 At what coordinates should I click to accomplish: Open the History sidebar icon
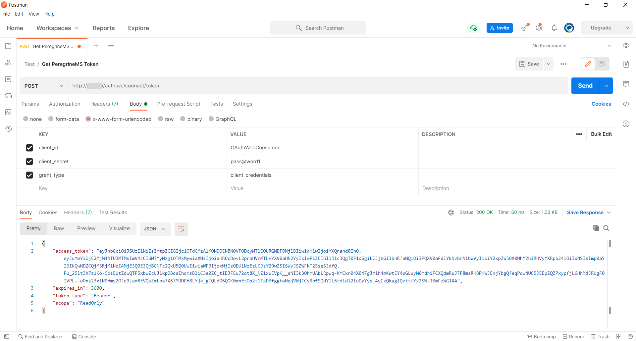[8, 129]
